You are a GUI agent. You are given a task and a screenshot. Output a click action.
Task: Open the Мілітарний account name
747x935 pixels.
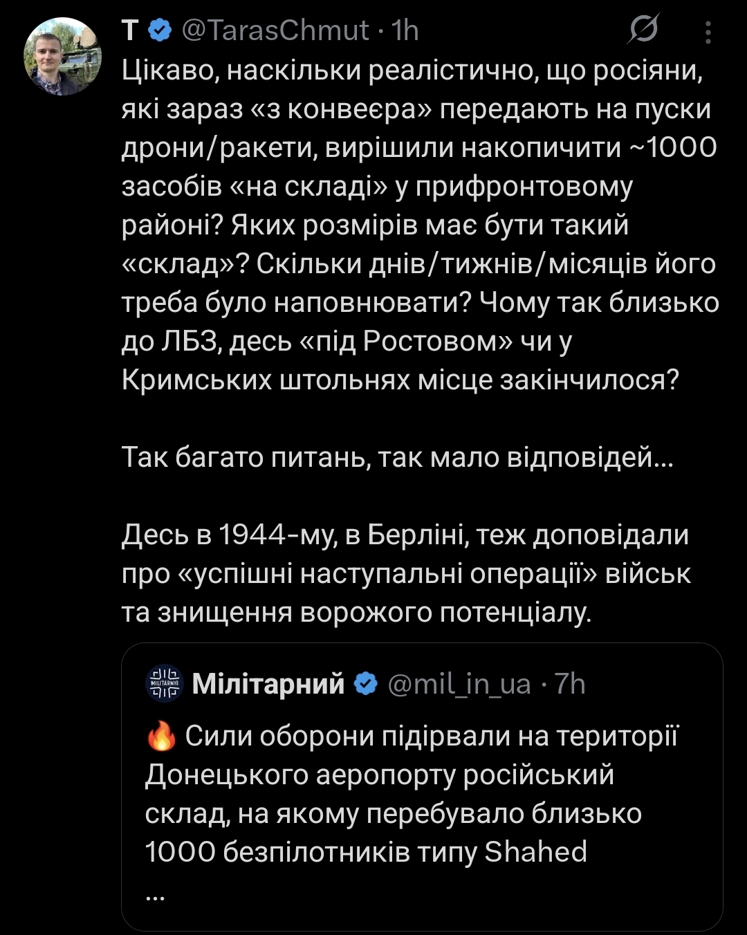coord(268,684)
